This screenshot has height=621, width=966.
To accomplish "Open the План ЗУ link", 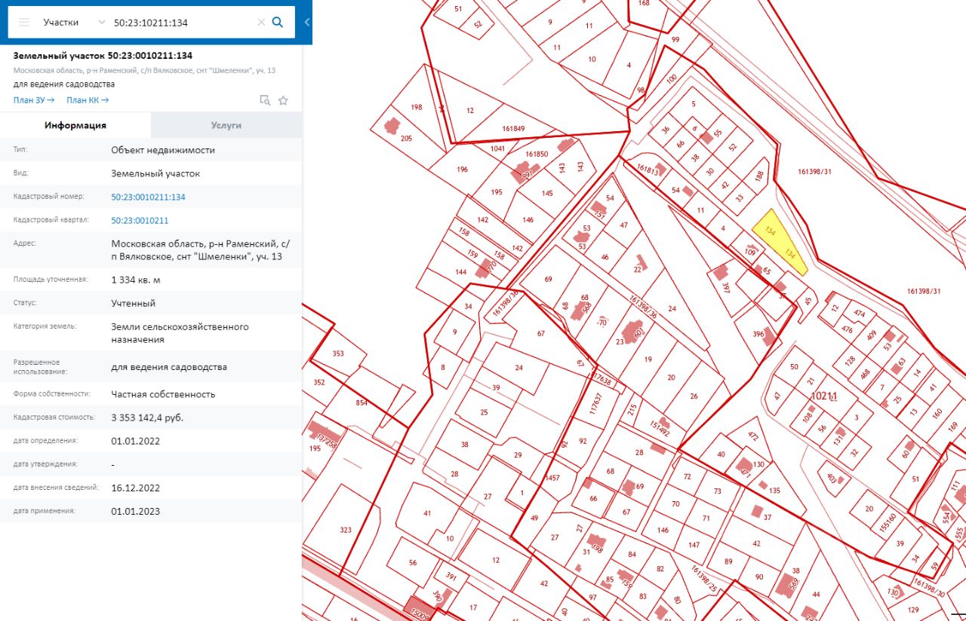I will (34, 100).
